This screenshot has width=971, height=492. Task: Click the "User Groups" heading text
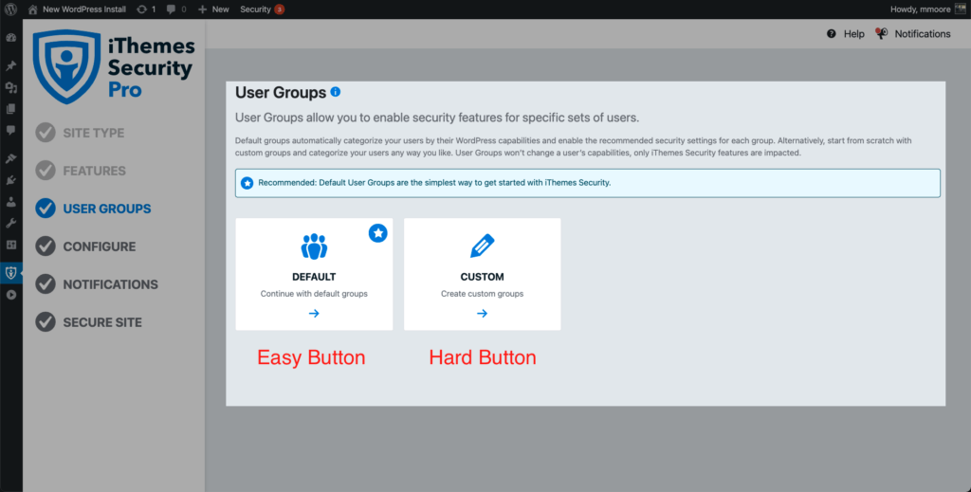[x=281, y=92]
